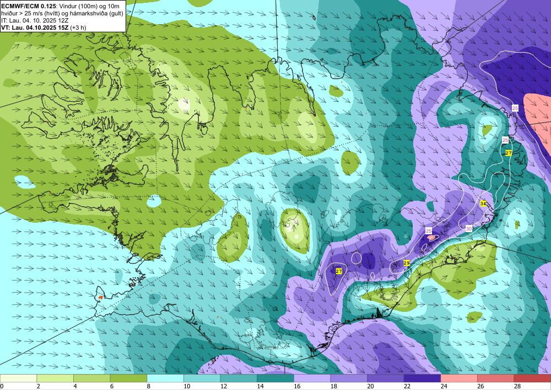The height and width of the screenshot is (390, 551).
Task: Click the 22–24 m/s dark indigo swatch
Action: coord(423,378)
